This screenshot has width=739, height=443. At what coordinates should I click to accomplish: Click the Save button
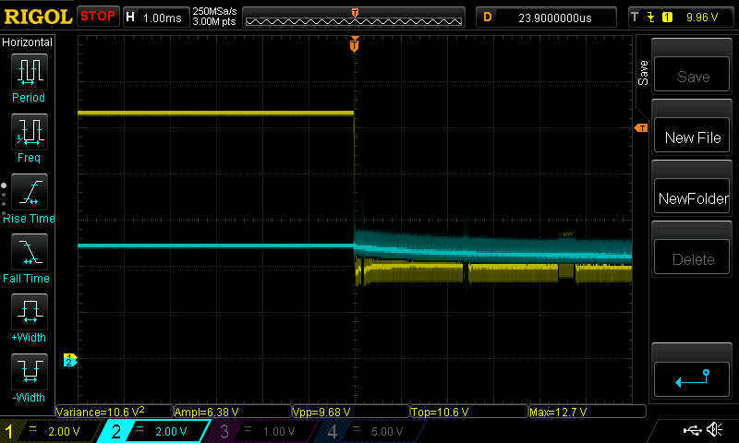(692, 74)
